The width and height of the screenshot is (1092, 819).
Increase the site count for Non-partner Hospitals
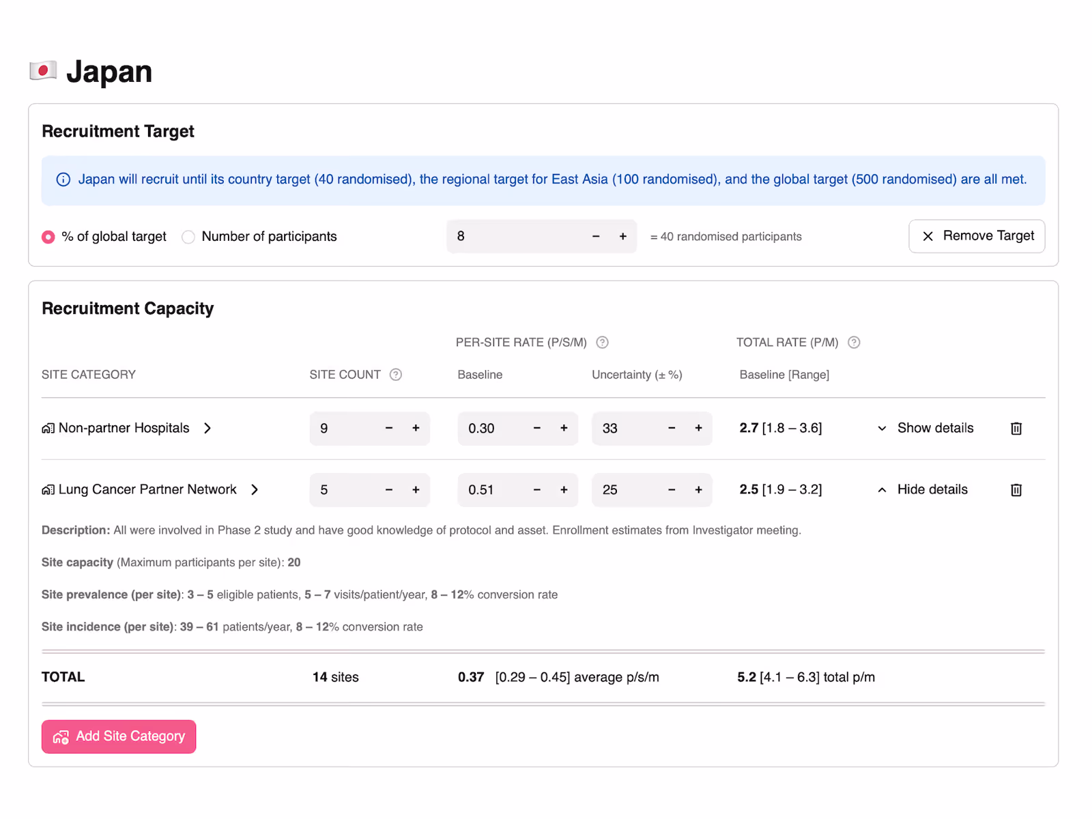coord(416,428)
